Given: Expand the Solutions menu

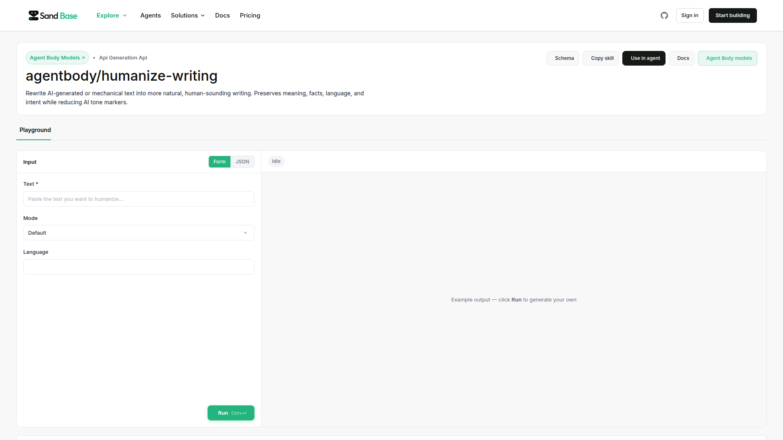Looking at the screenshot, I should 188,15.
